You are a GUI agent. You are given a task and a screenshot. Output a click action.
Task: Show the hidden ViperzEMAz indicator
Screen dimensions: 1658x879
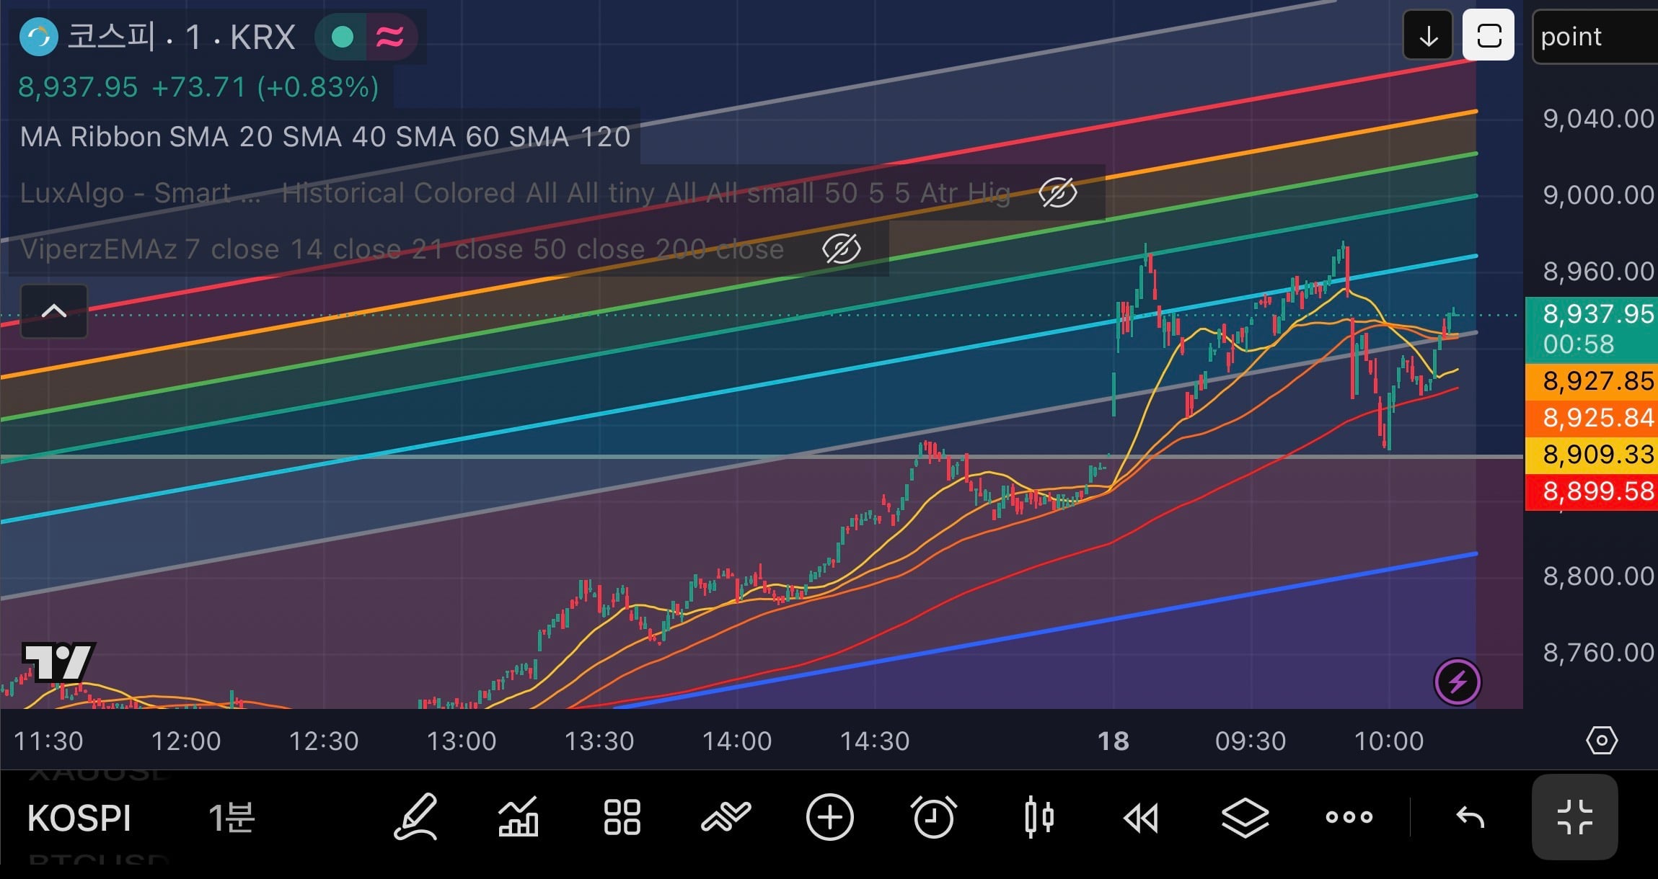pos(841,249)
